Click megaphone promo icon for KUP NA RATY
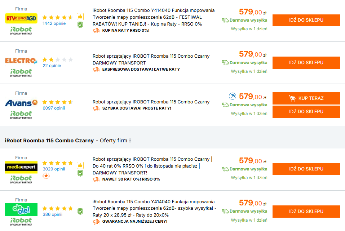Viewport: 345px width, 231px height. [x=96, y=31]
